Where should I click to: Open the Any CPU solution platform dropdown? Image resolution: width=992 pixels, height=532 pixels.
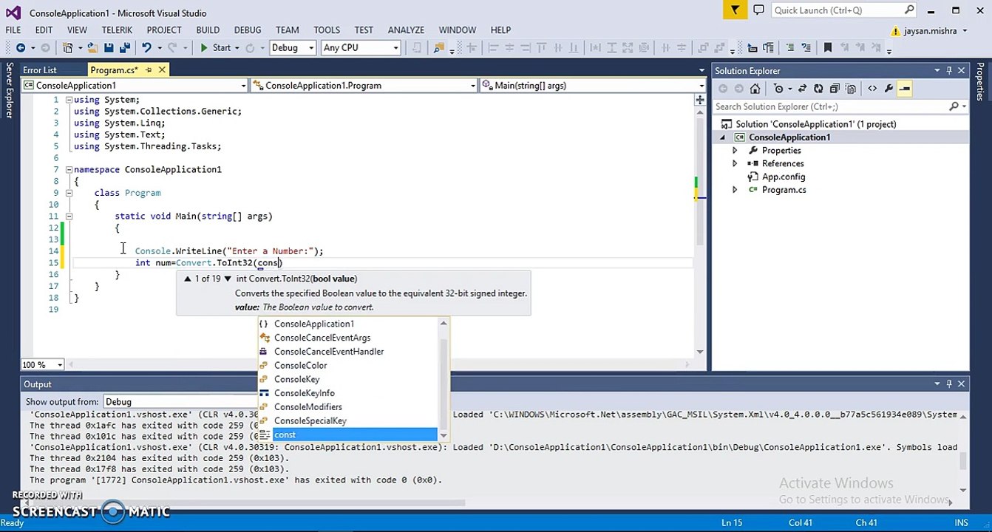(x=361, y=48)
